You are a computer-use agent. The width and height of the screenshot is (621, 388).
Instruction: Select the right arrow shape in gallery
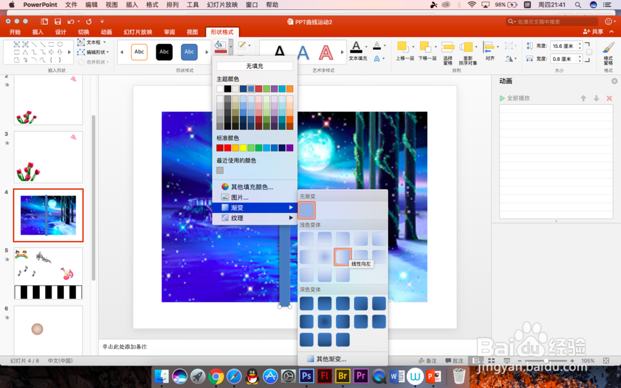tap(51, 52)
